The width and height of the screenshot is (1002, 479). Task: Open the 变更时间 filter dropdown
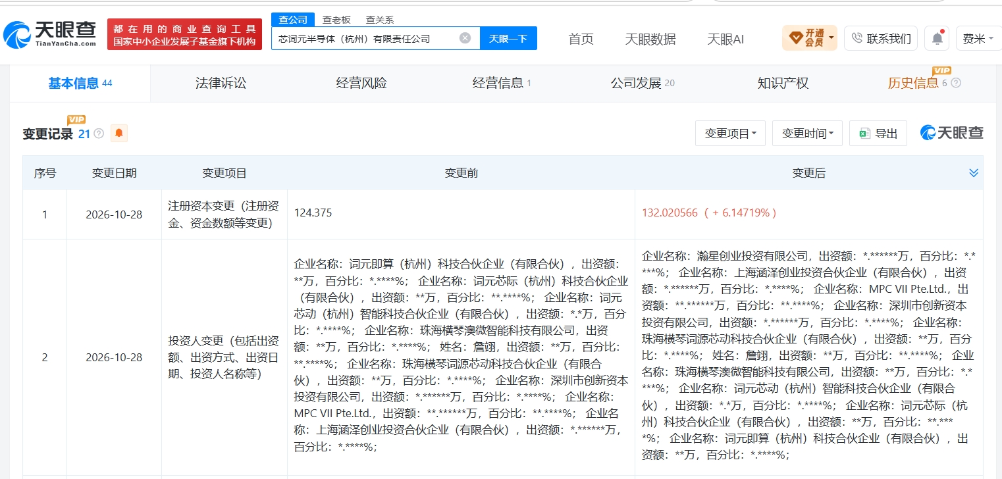point(807,134)
